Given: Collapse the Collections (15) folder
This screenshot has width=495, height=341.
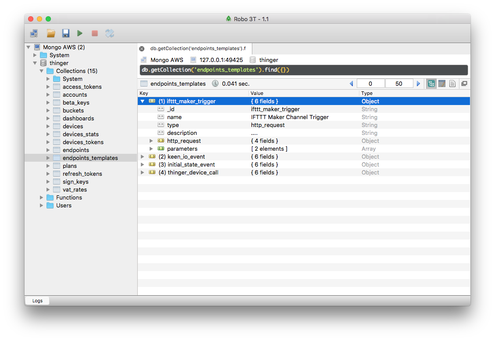Looking at the screenshot, I should 41,71.
